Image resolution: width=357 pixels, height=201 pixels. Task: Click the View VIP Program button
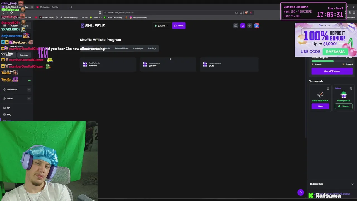pos(332,71)
